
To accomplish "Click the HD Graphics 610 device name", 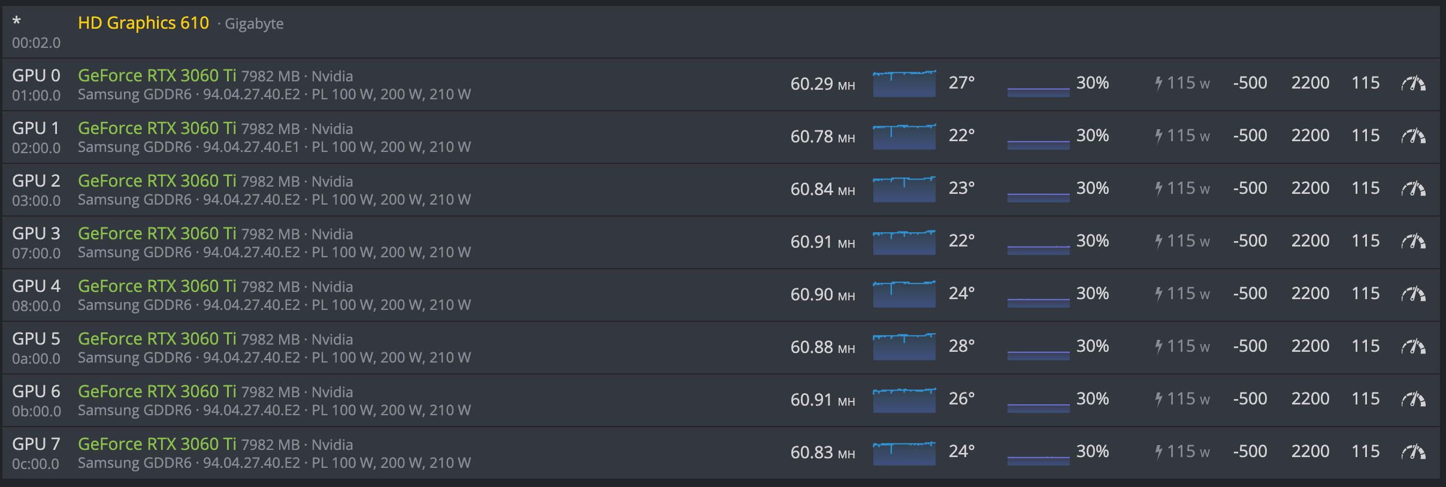I will [x=143, y=23].
